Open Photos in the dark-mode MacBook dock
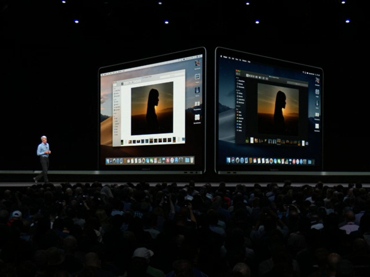The image size is (370, 277). pyautogui.click(x=271, y=161)
